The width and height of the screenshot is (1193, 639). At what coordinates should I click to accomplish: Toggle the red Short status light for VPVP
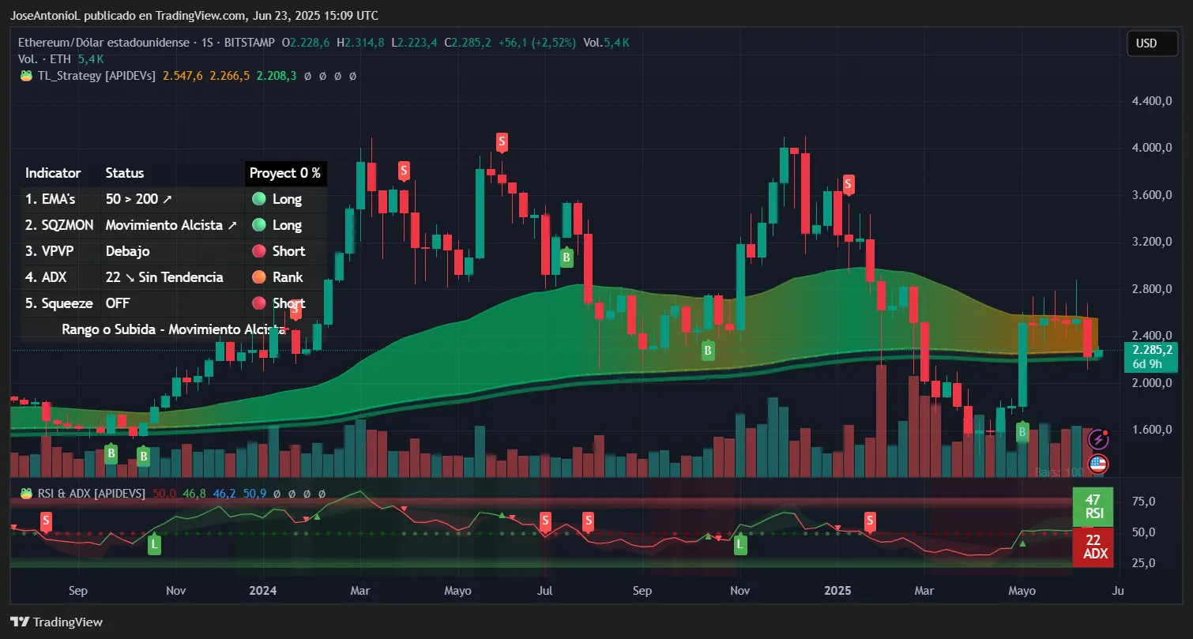click(x=257, y=251)
